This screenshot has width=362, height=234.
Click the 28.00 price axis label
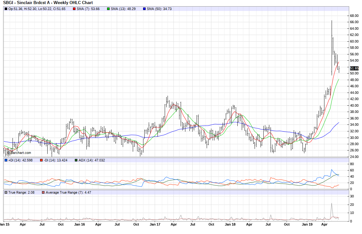tap(354, 144)
